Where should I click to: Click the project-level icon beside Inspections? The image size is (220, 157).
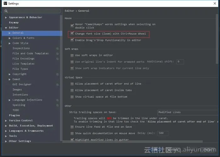coord(58,48)
